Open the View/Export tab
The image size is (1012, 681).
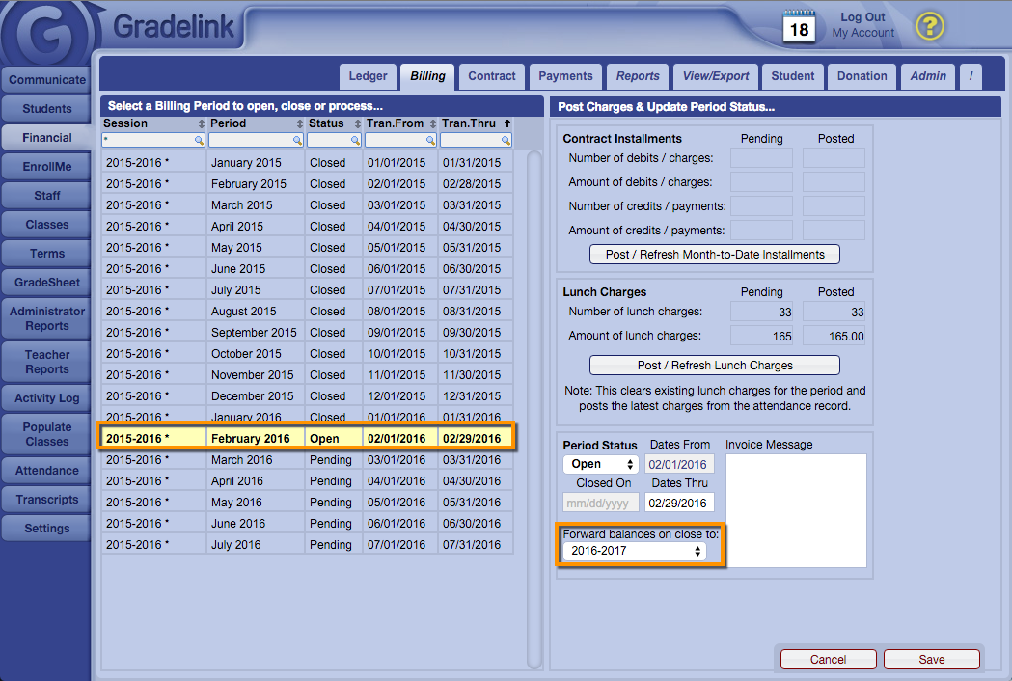[716, 76]
